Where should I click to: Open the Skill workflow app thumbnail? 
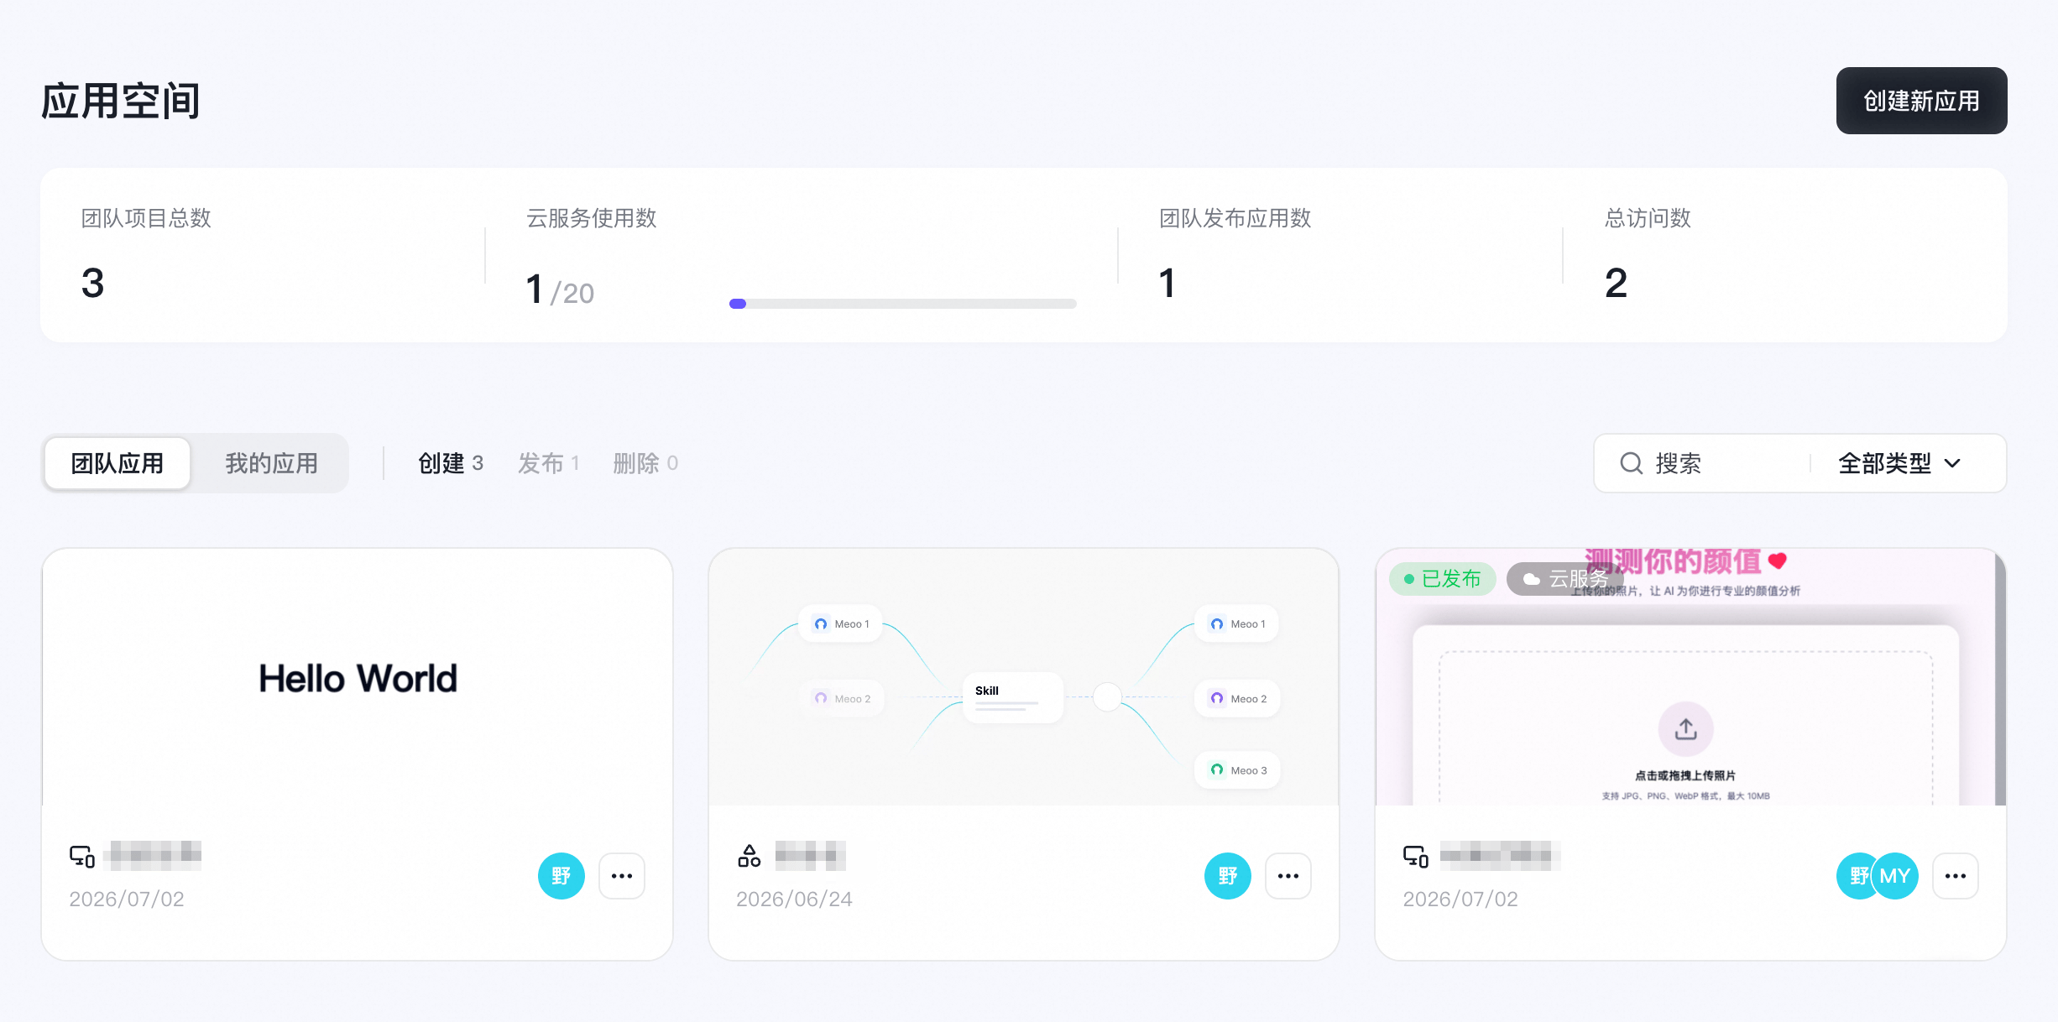tap(1024, 677)
